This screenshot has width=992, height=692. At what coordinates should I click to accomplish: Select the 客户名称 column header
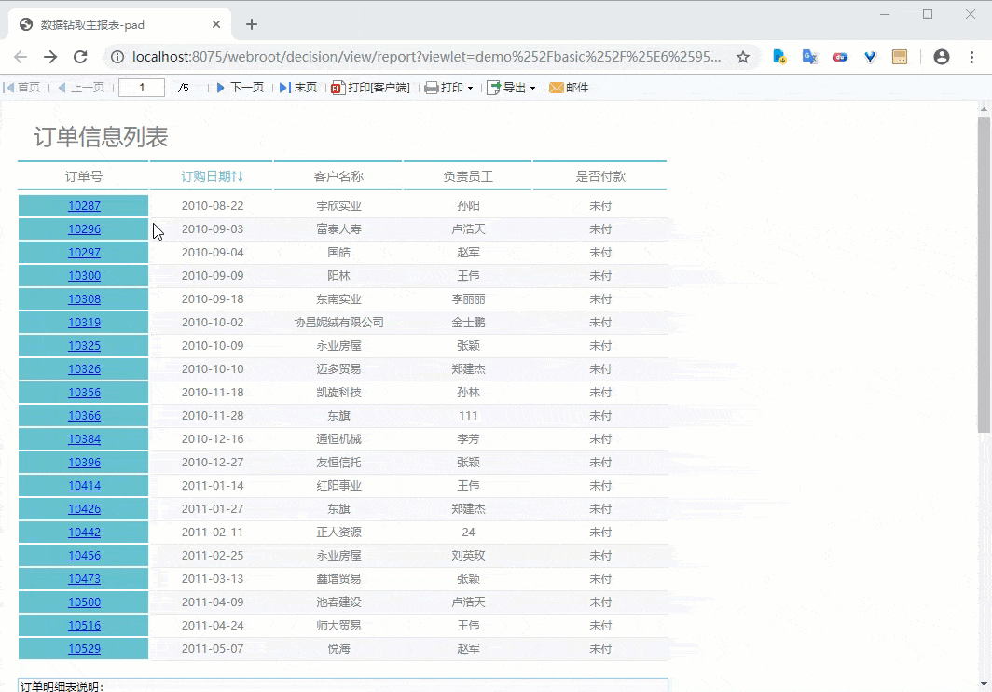pos(338,176)
